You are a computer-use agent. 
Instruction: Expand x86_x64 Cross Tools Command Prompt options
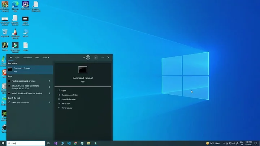(49, 87)
